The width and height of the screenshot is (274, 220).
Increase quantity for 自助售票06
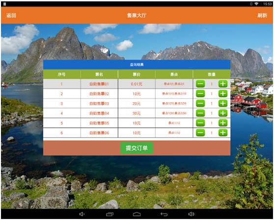pyautogui.click(x=223, y=133)
